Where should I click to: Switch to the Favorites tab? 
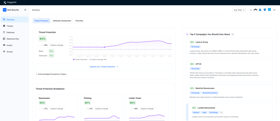click(79, 21)
